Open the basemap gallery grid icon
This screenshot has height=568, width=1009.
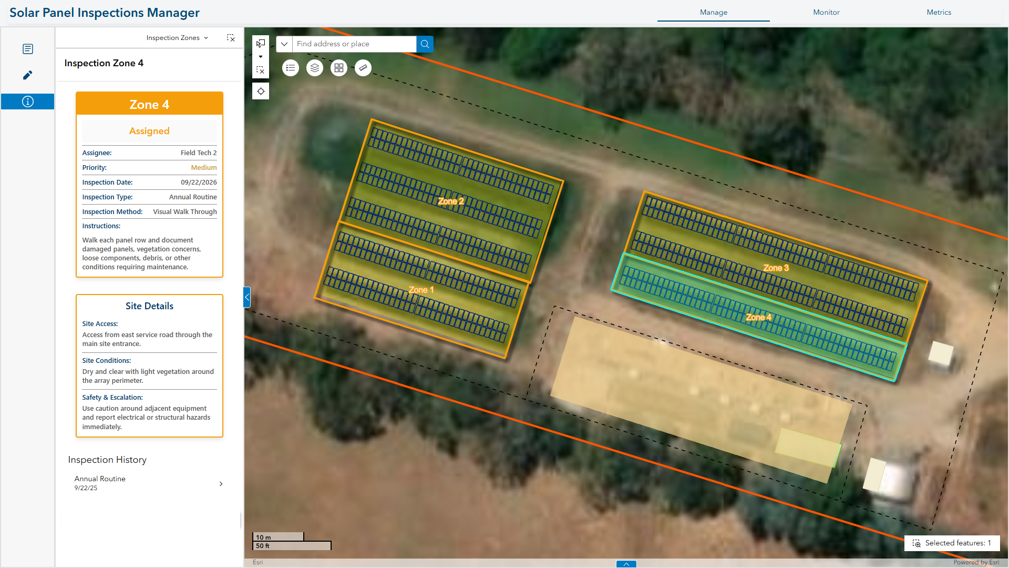tap(339, 68)
